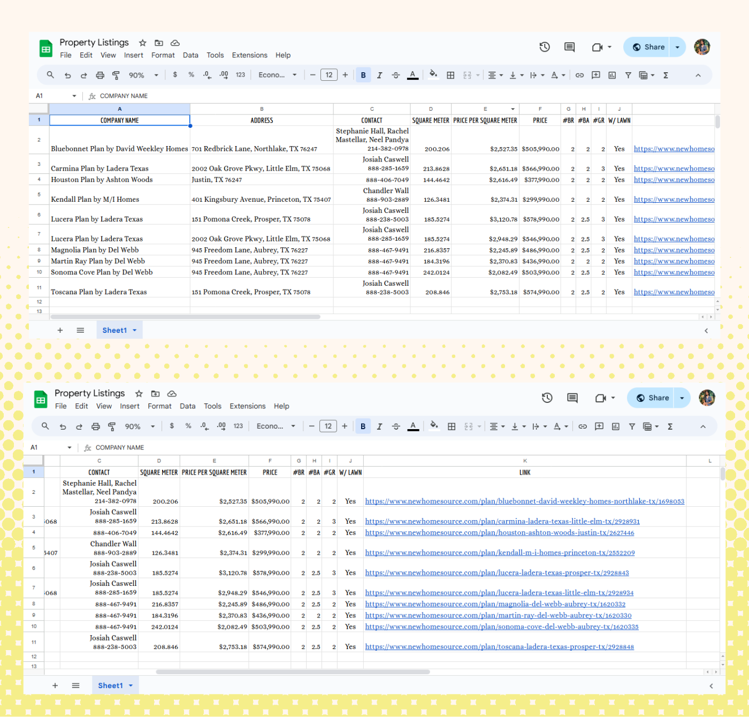Open version history in the upper window
Viewport: 749px width, 717px height.
pos(545,47)
